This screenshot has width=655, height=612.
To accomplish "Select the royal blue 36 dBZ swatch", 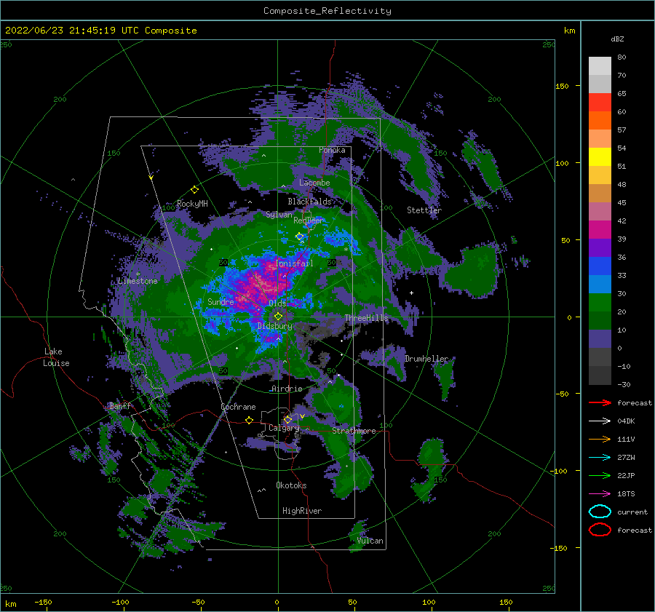I will pos(600,266).
